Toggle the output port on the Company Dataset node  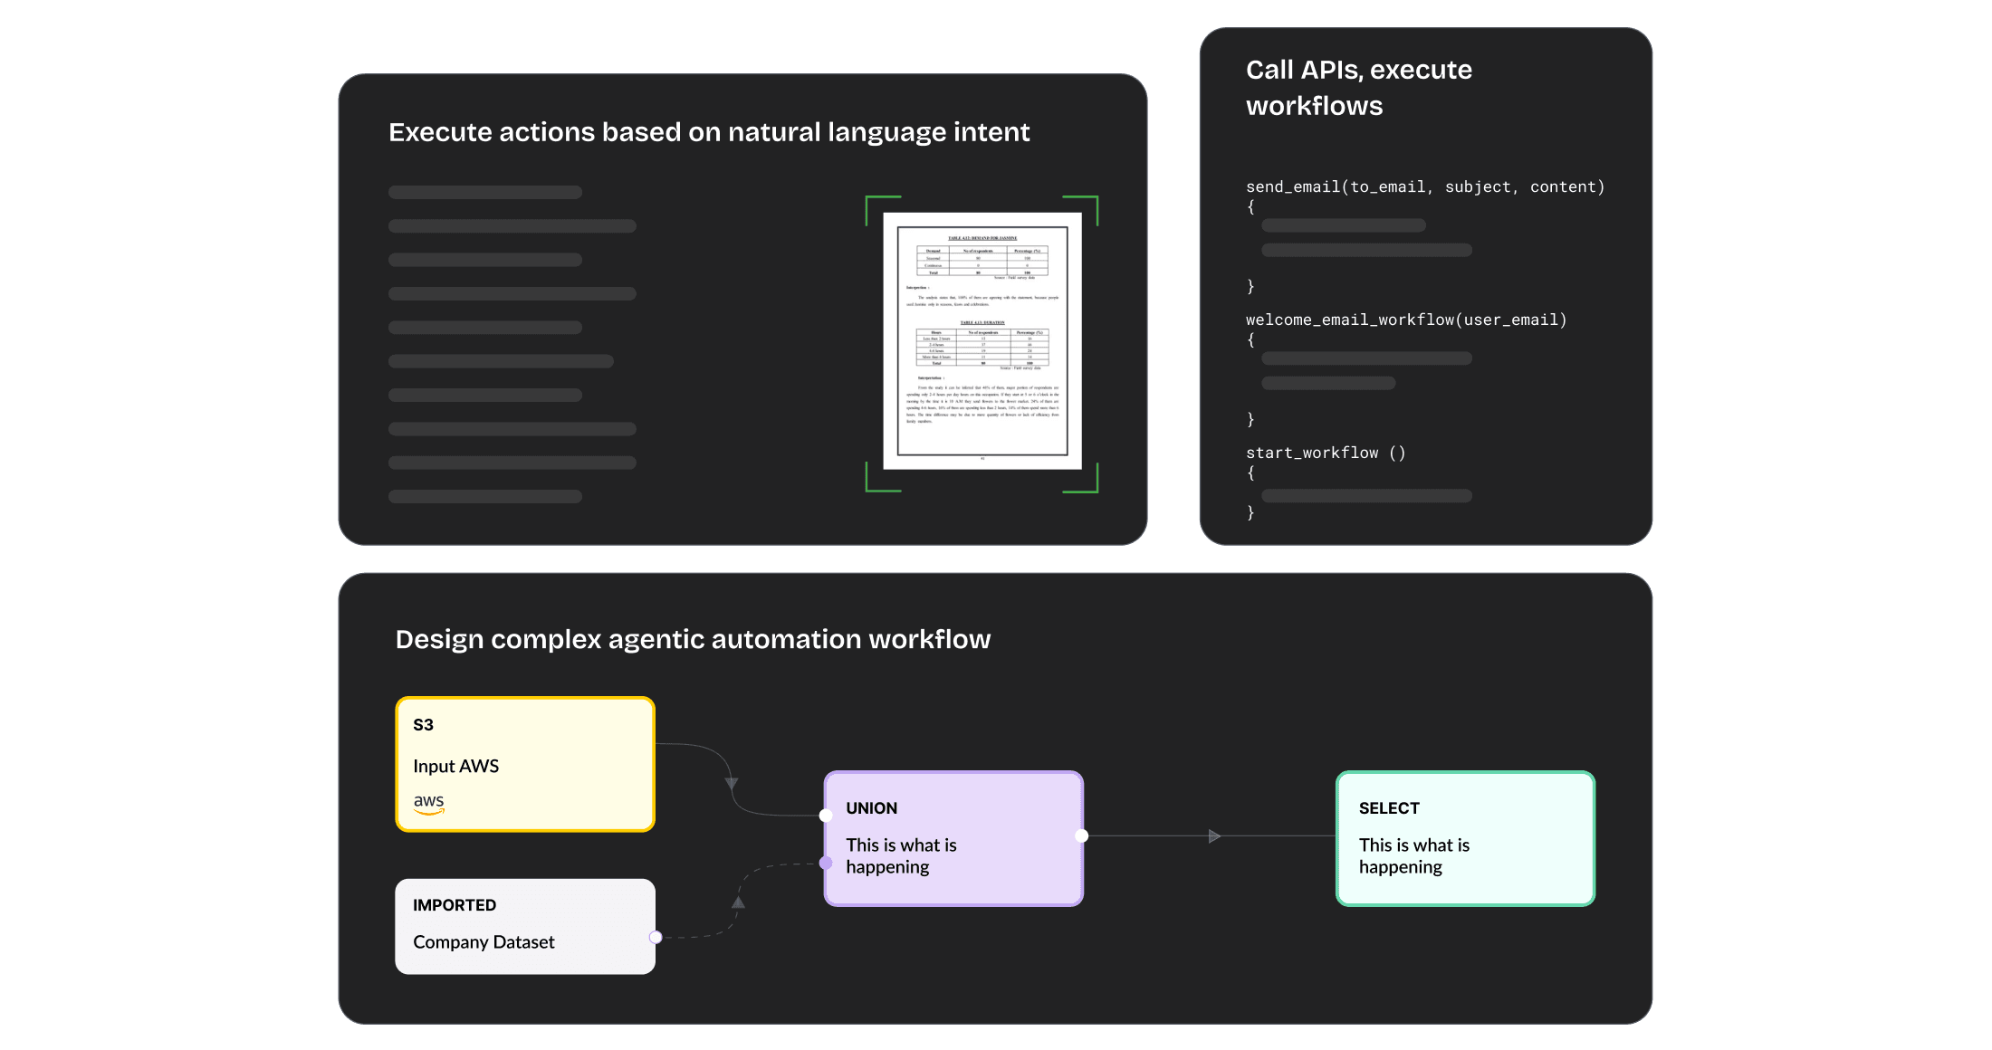tap(656, 939)
